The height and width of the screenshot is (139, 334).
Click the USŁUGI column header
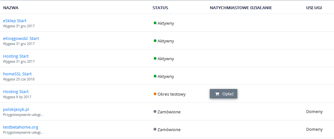point(312,8)
